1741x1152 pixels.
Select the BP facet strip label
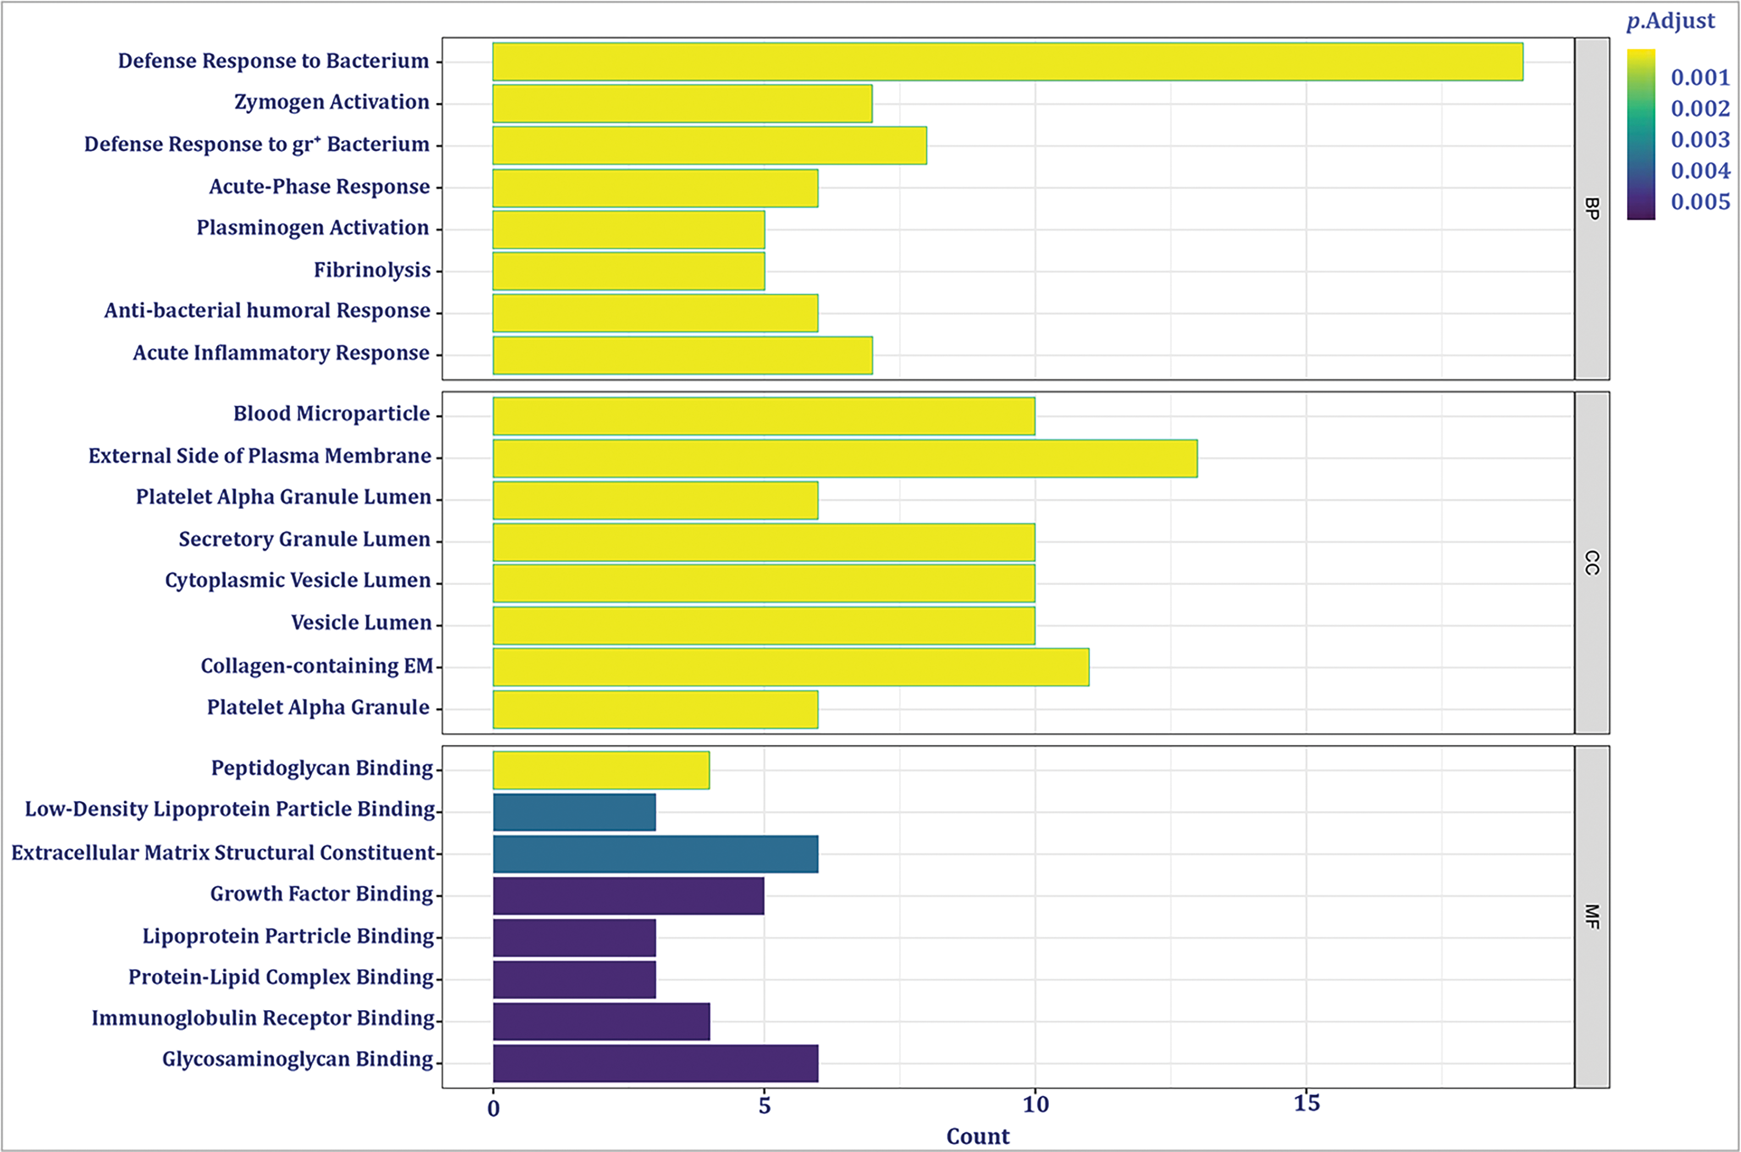pyautogui.click(x=1591, y=208)
